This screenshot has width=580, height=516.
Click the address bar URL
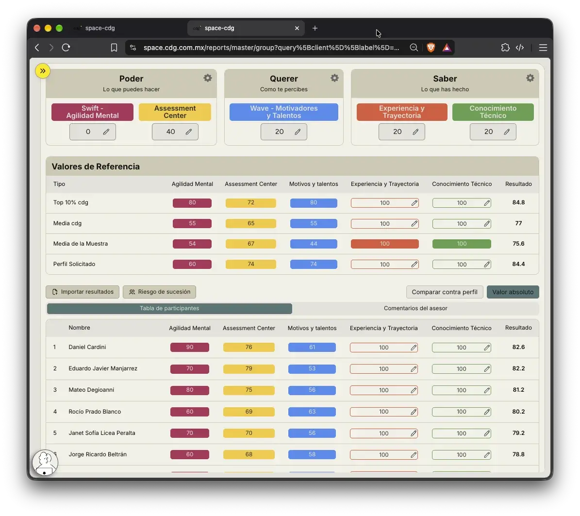pyautogui.click(x=271, y=48)
